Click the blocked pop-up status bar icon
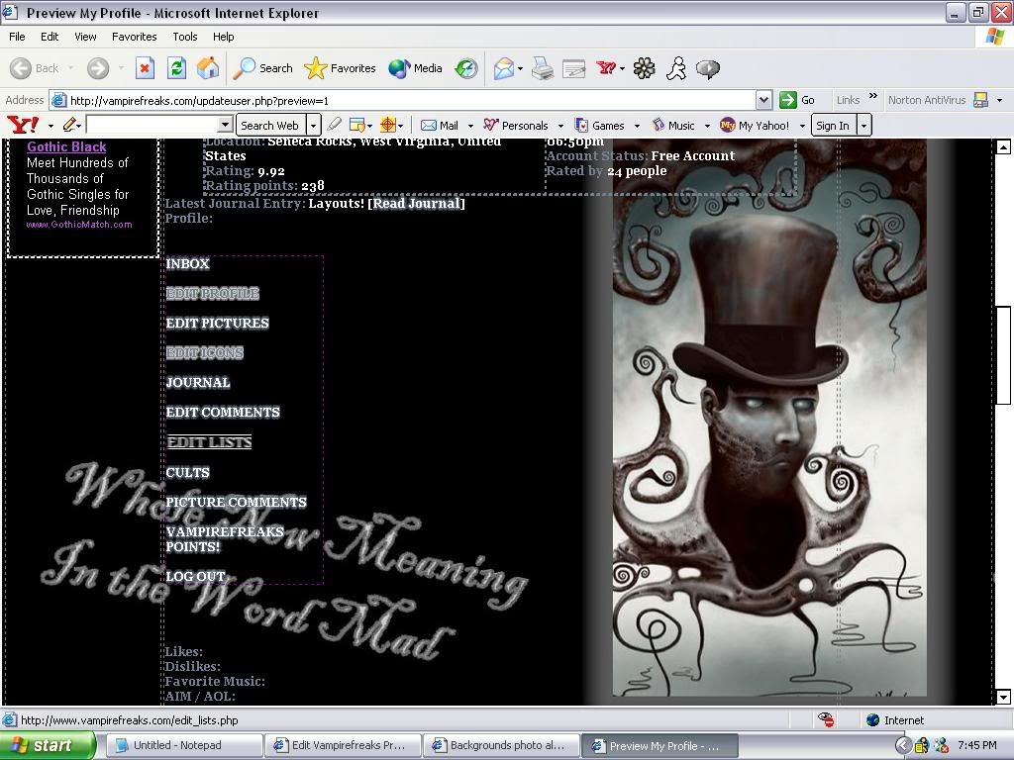 coord(825,720)
